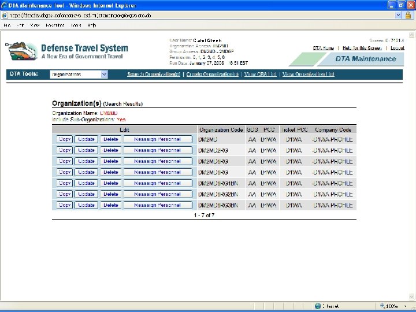Open the address bar history dropdown

(x=398, y=15)
